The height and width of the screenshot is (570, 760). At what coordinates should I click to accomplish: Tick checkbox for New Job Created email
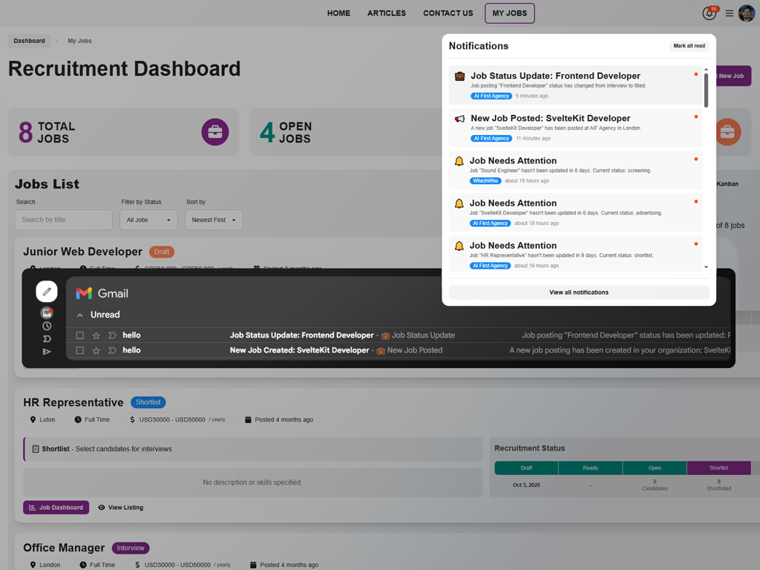[80, 350]
